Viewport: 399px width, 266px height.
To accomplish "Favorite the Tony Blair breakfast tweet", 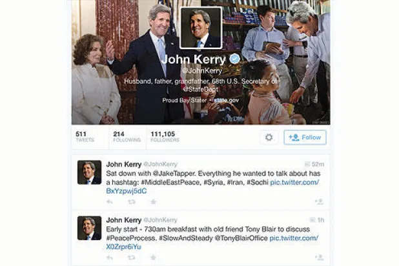I will (x=153, y=258).
